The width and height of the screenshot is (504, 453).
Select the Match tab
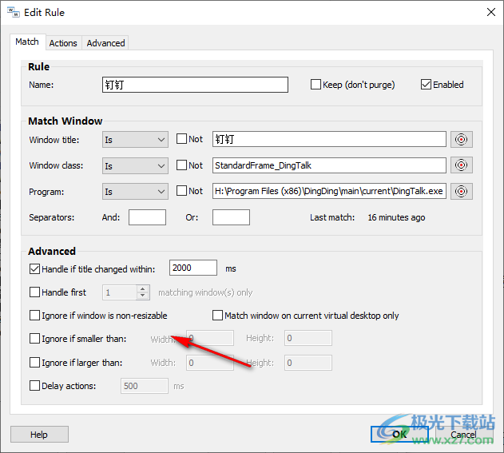point(27,42)
